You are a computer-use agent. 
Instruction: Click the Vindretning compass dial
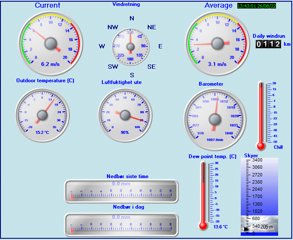131,46
